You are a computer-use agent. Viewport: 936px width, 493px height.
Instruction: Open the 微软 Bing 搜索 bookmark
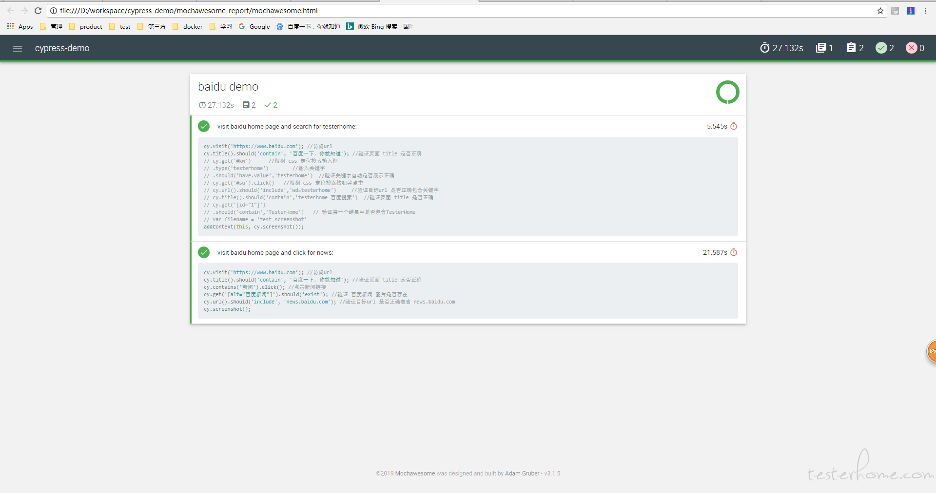pos(380,26)
